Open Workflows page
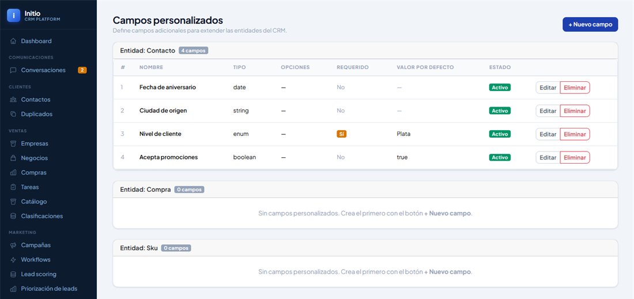 point(48,260)
